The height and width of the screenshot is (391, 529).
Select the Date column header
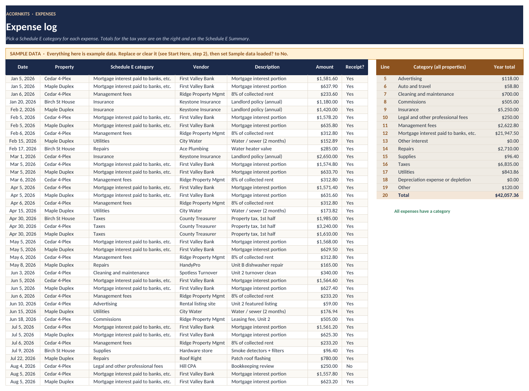coord(23,67)
